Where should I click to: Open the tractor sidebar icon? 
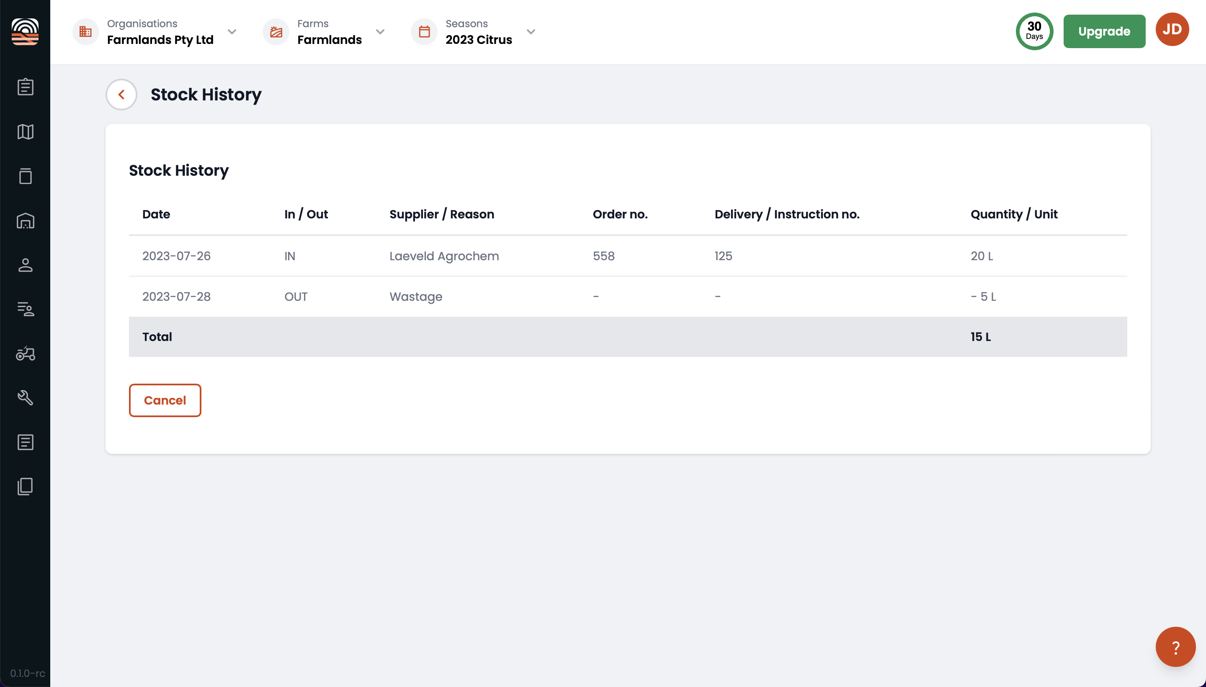point(26,354)
